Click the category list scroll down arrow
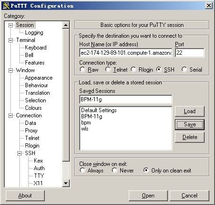The image size is (215, 205). click(x=66, y=183)
